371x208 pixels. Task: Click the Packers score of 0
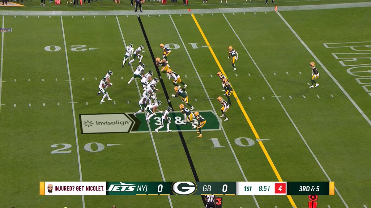224,188
